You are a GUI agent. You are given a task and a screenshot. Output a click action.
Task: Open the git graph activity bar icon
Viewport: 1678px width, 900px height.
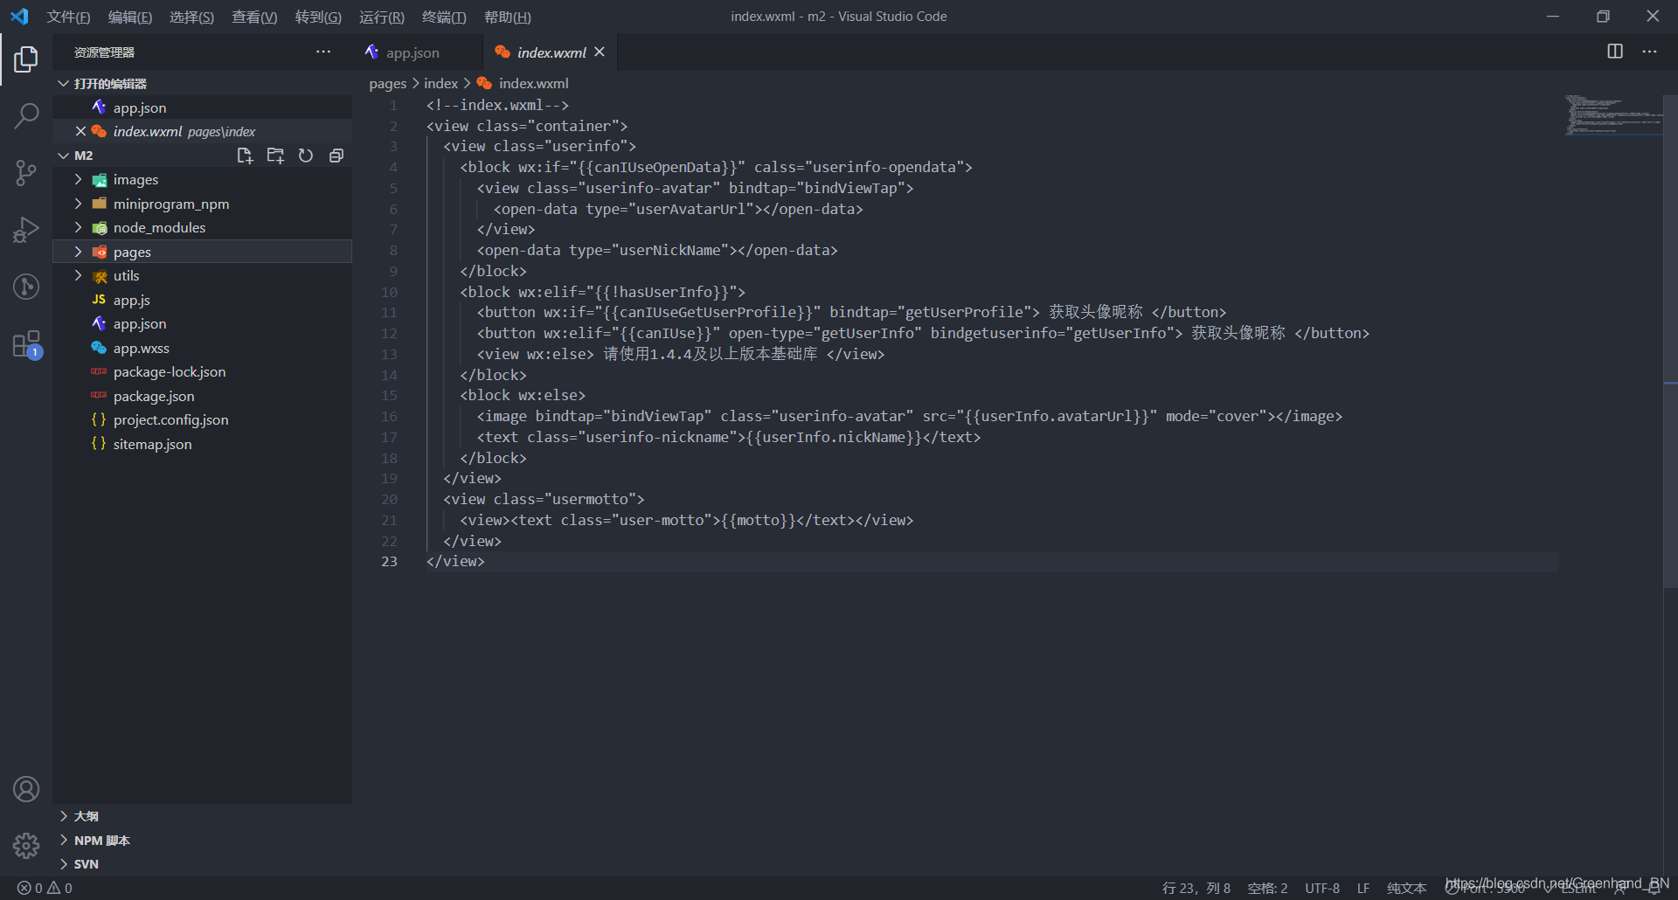pyautogui.click(x=26, y=287)
